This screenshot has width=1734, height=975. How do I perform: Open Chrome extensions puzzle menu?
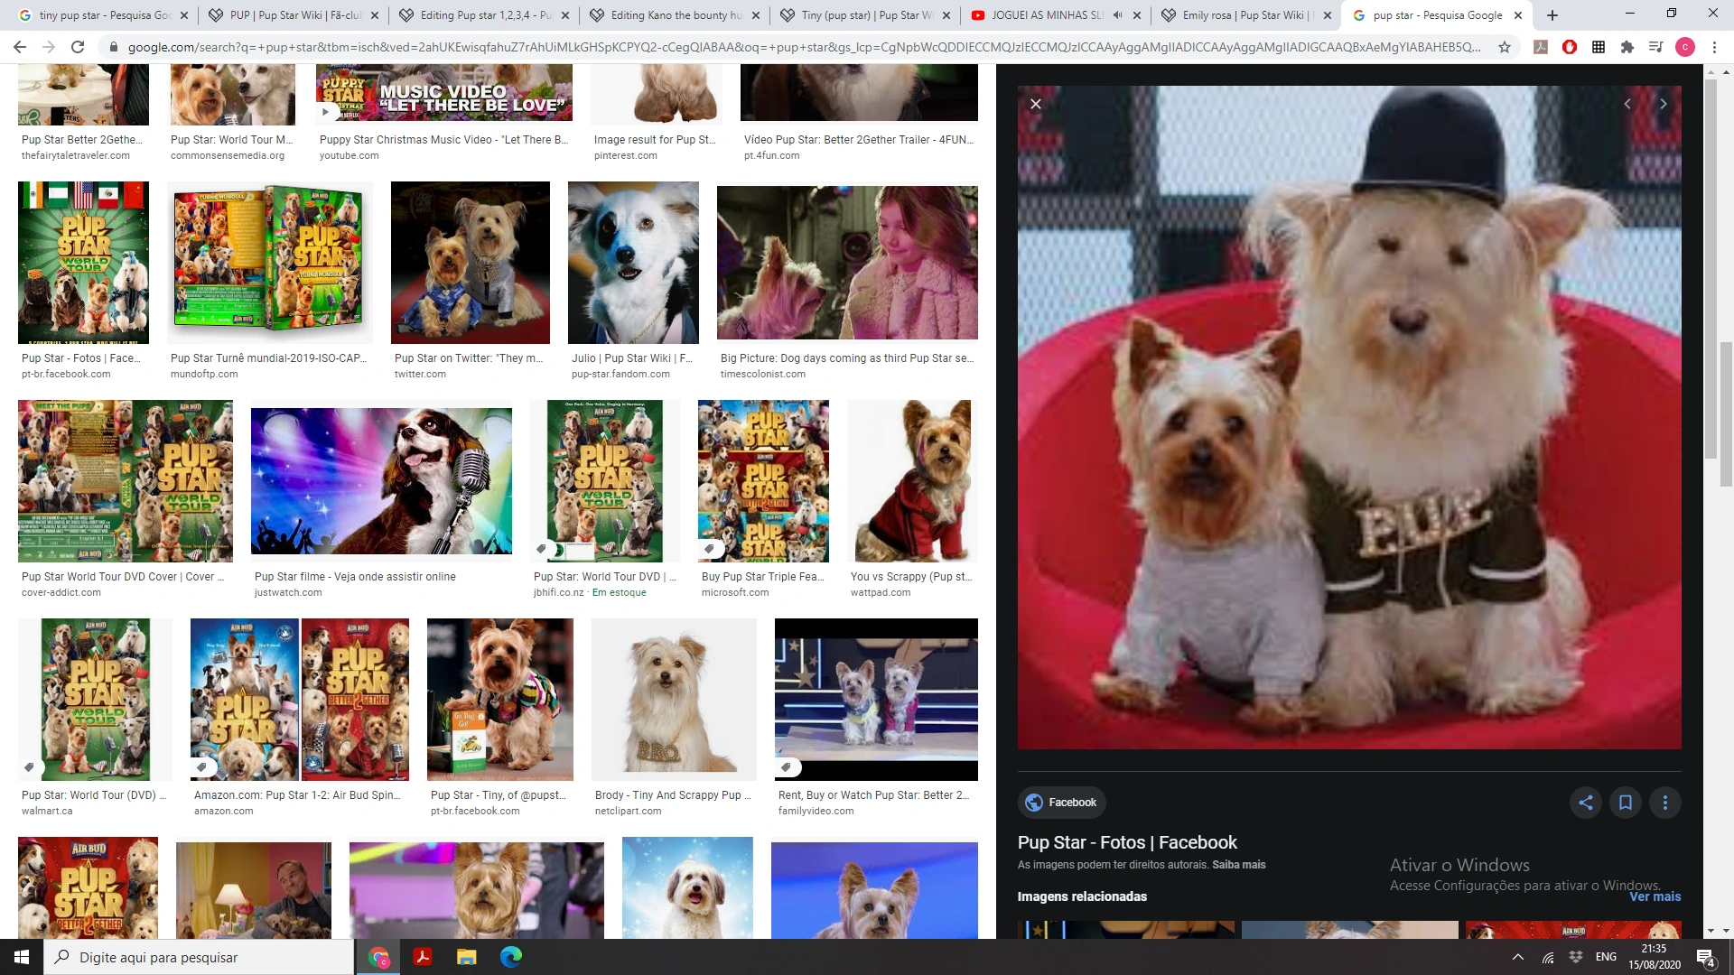(x=1627, y=47)
